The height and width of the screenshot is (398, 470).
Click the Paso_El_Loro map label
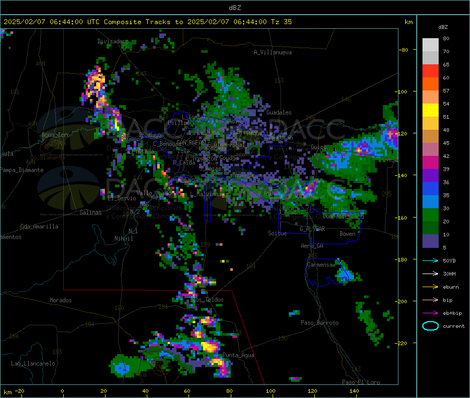tap(361, 382)
